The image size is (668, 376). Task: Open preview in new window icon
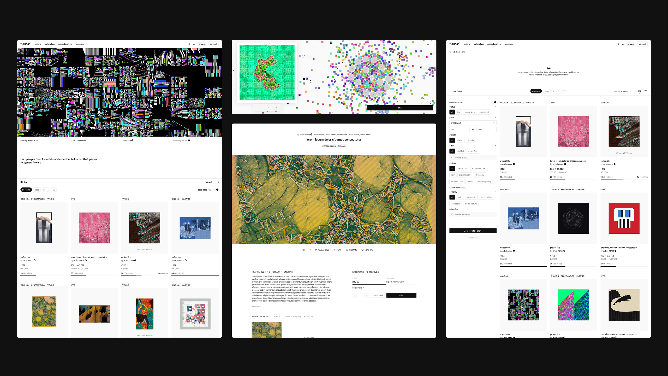(x=269, y=108)
